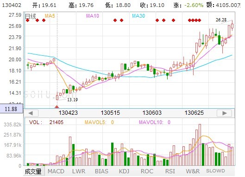Click the 130603 date label
The image size is (245, 177).
click(152, 113)
